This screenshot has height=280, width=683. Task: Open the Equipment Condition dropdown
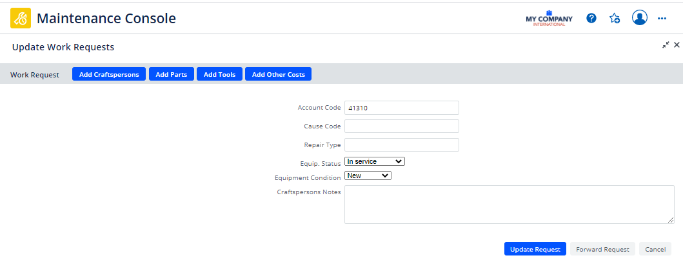click(368, 175)
